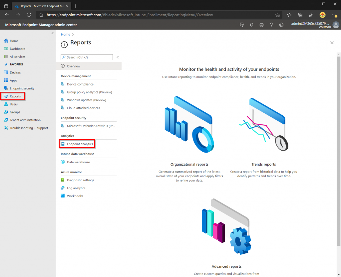Close the Reports browser tab
Viewport: 341px width, 277px height.
(x=67, y=6)
